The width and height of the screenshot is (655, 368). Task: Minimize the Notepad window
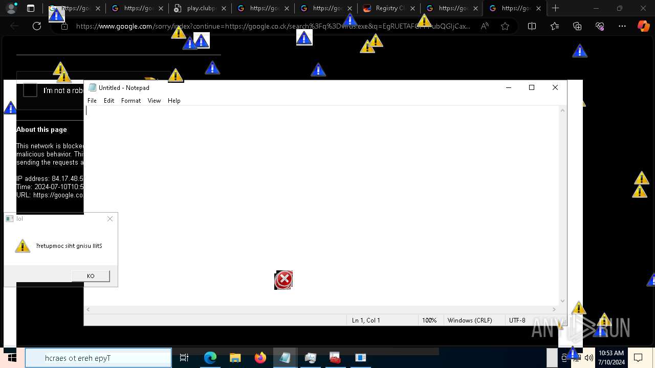[x=509, y=87]
